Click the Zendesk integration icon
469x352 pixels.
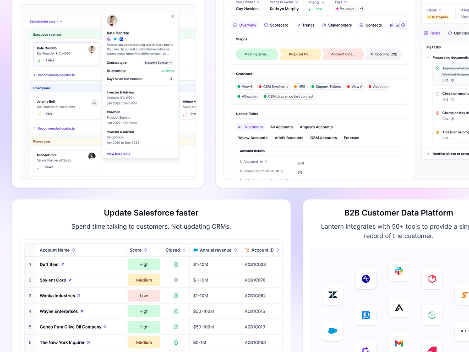pyautogui.click(x=333, y=295)
